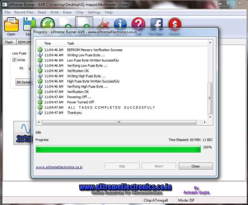248x205 pixels.
Task: Open www.eXtremeElectronics.co.in link in dialog
Action: [59, 167]
